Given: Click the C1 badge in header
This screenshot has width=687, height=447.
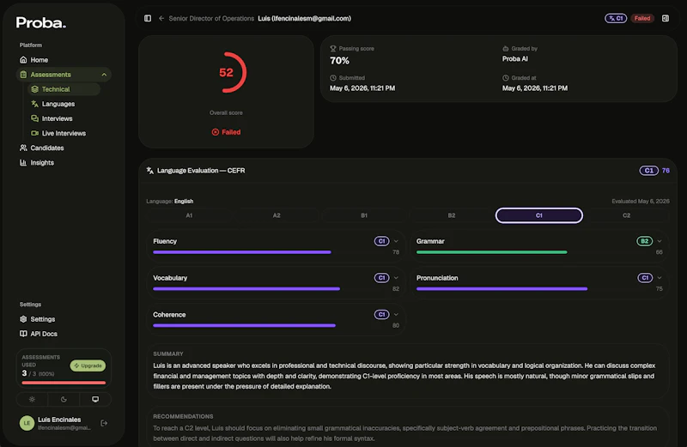Looking at the screenshot, I should [616, 18].
